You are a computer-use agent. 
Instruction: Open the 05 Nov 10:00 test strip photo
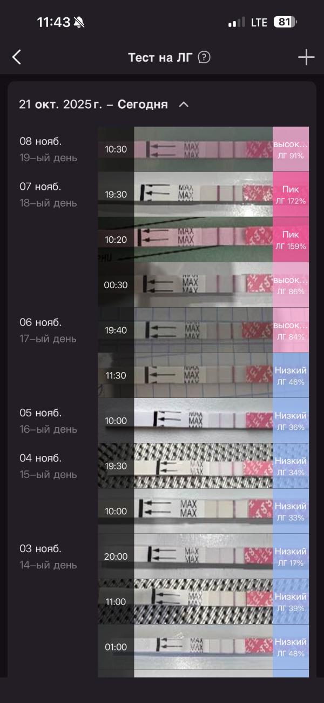click(x=203, y=421)
